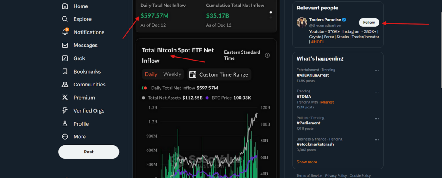Select the second carousel dot indicator
This screenshot has width=442, height=178.
coord(271,17)
